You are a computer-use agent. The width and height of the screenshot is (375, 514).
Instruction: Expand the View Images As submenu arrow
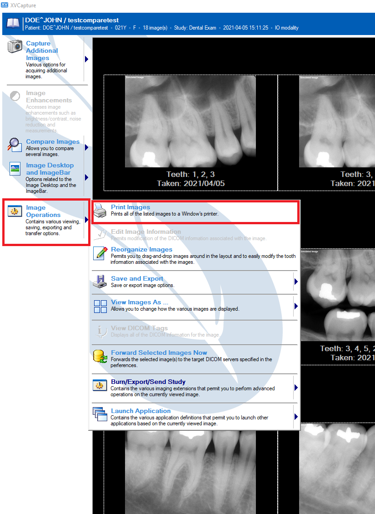[296, 306]
